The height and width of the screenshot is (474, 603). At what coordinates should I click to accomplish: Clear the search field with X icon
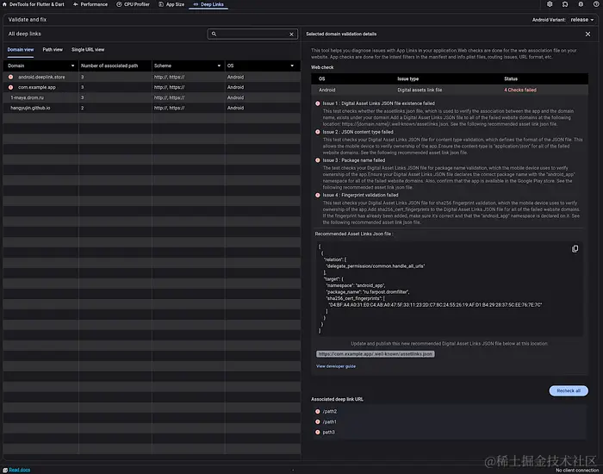291,34
